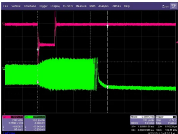Select the pink trigger level indicator on the right edge
Image resolution: width=178 pixels, height=134 pixels.
click(x=177, y=42)
